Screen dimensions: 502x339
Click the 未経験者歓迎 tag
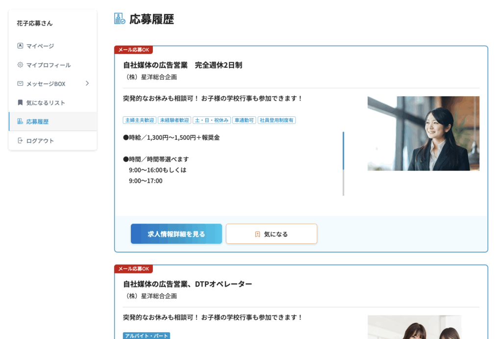pyautogui.click(x=175, y=120)
